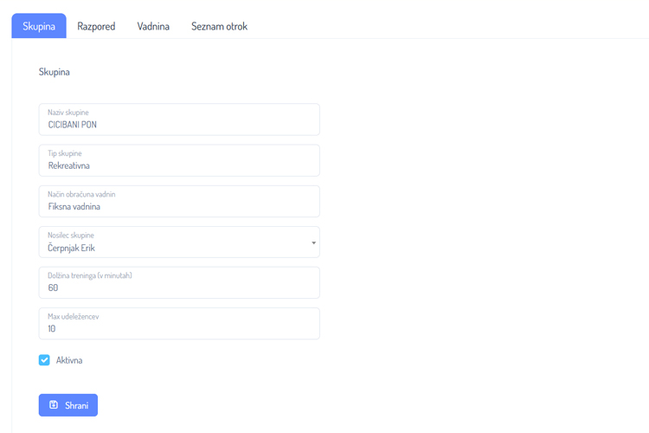Click the Aktivna checkbox label text

point(69,360)
